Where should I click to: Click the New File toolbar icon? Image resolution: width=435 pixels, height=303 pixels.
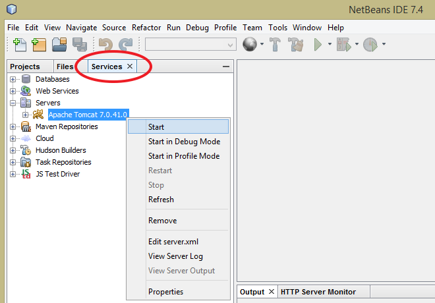(x=19, y=45)
